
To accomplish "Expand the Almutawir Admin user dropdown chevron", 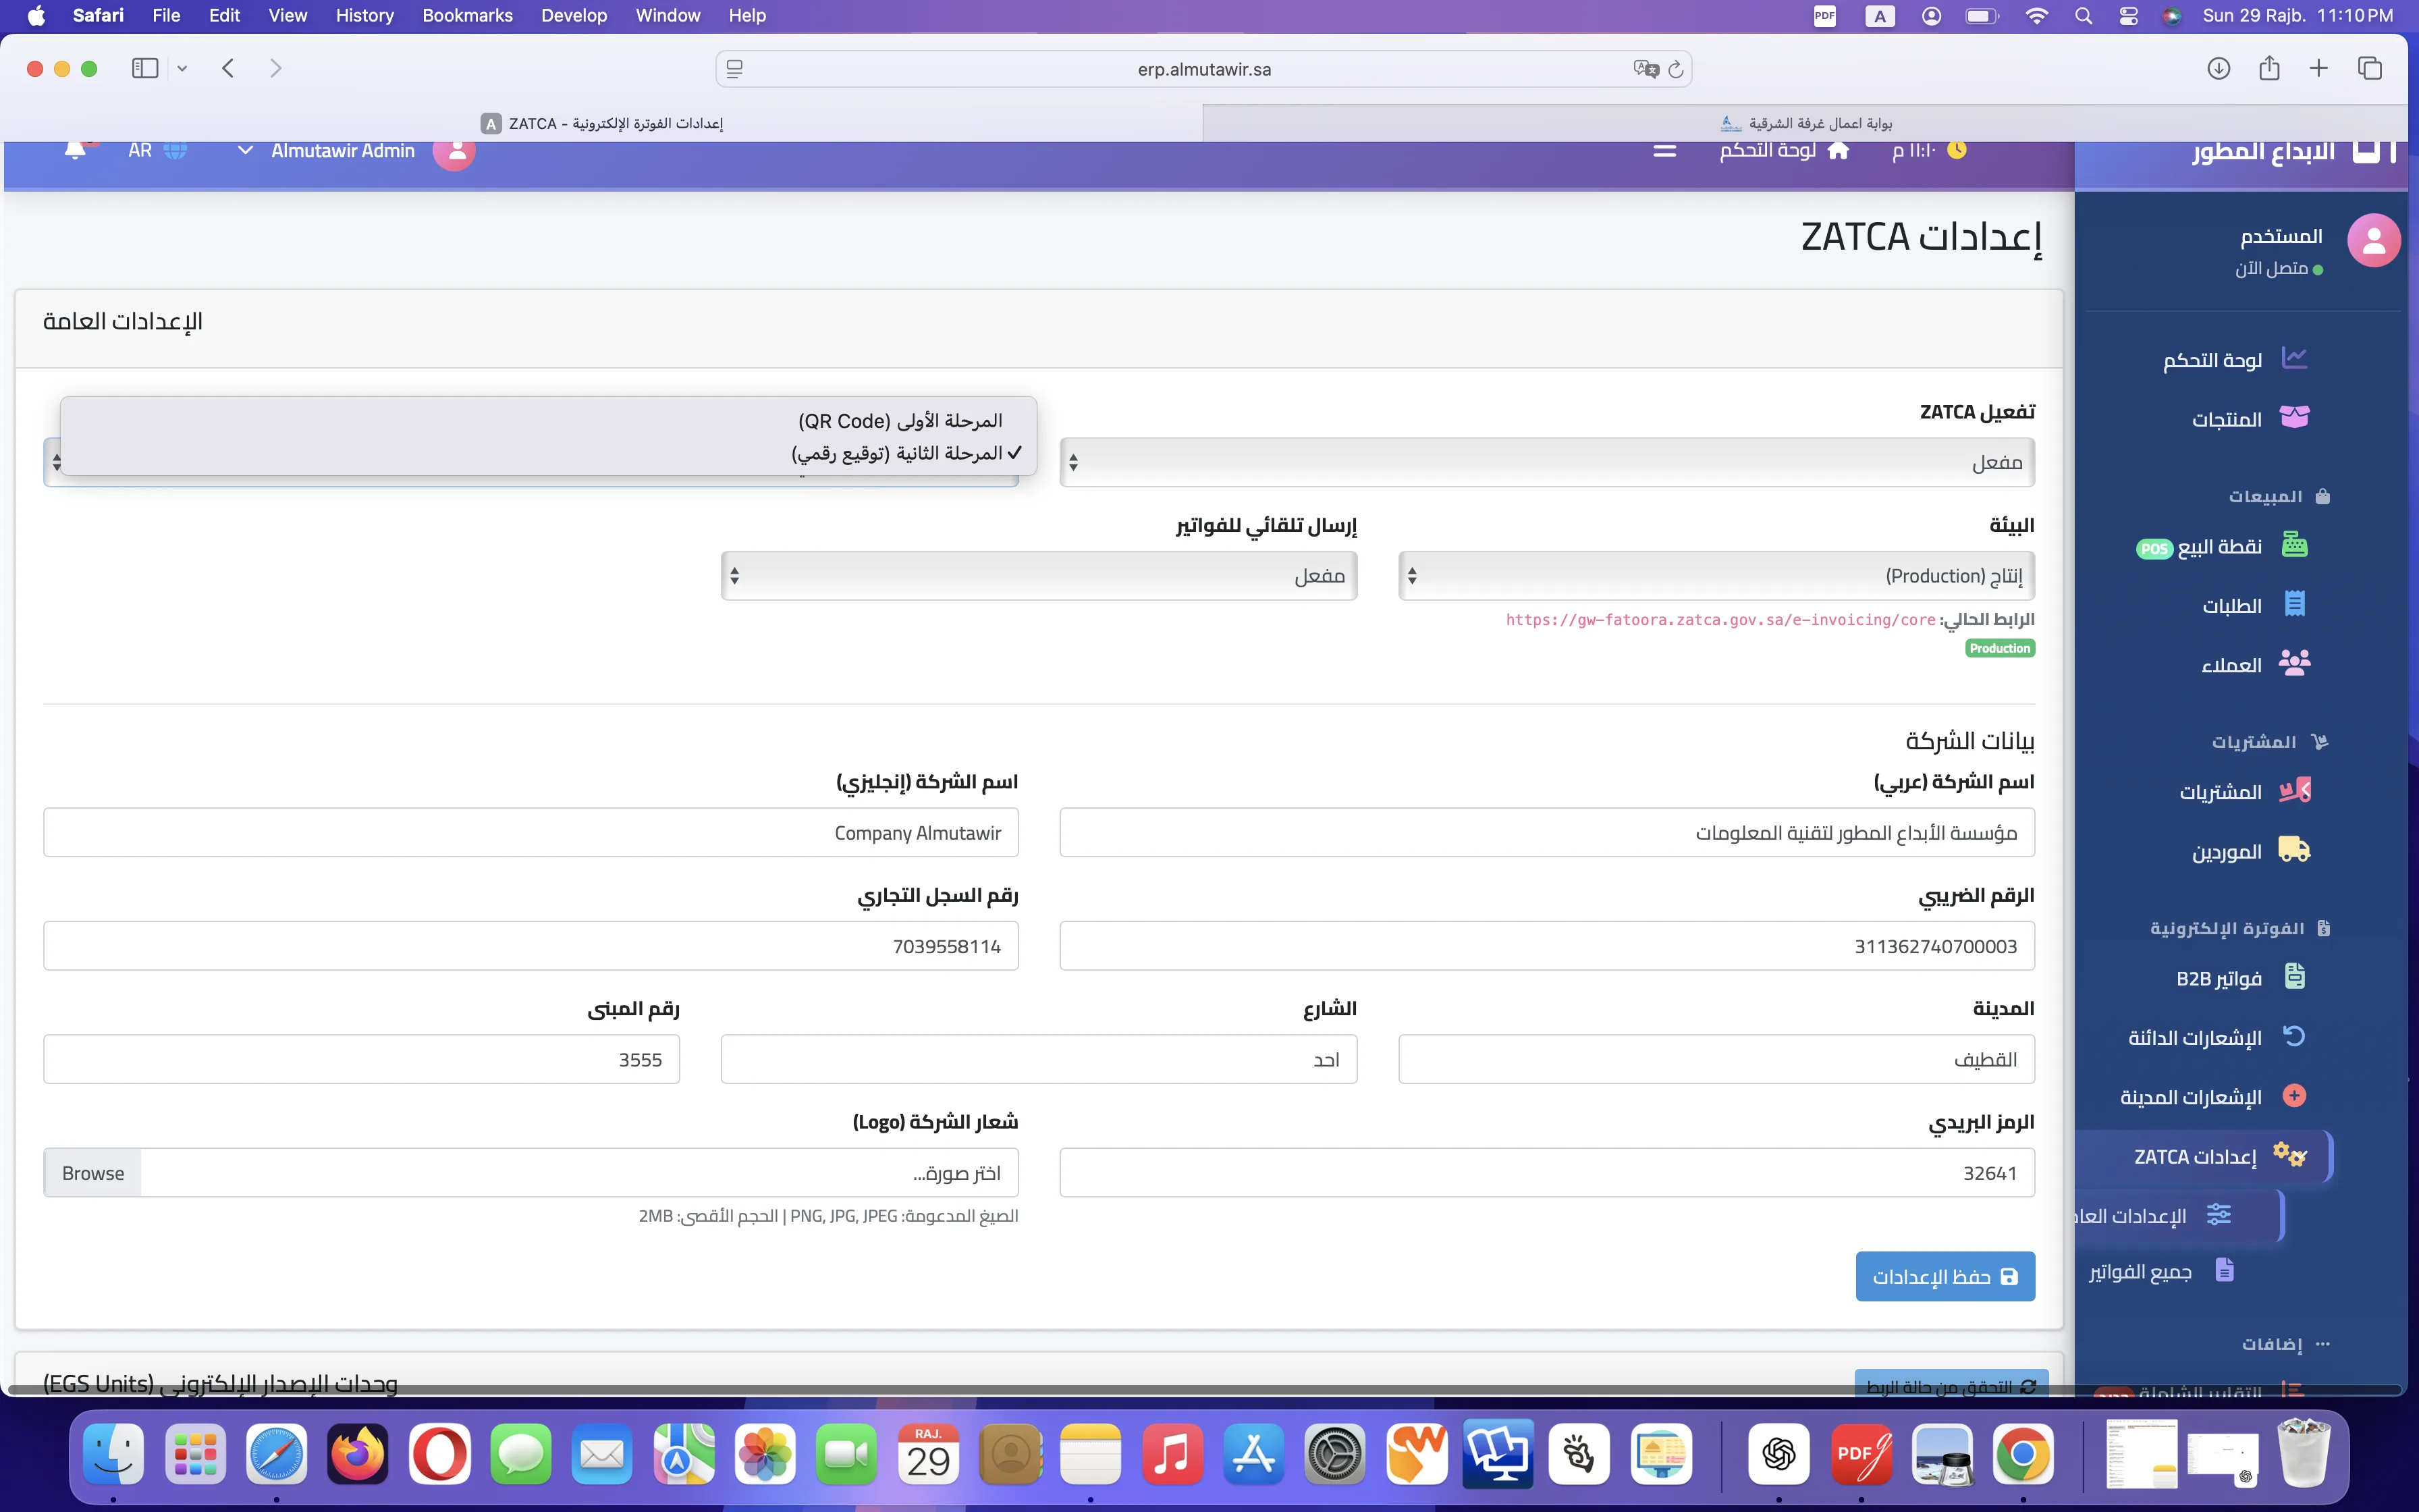I will pos(245,151).
